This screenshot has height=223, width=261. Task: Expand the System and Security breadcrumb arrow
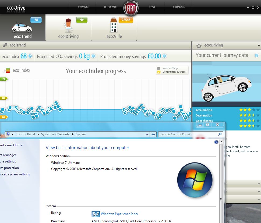[73, 134]
